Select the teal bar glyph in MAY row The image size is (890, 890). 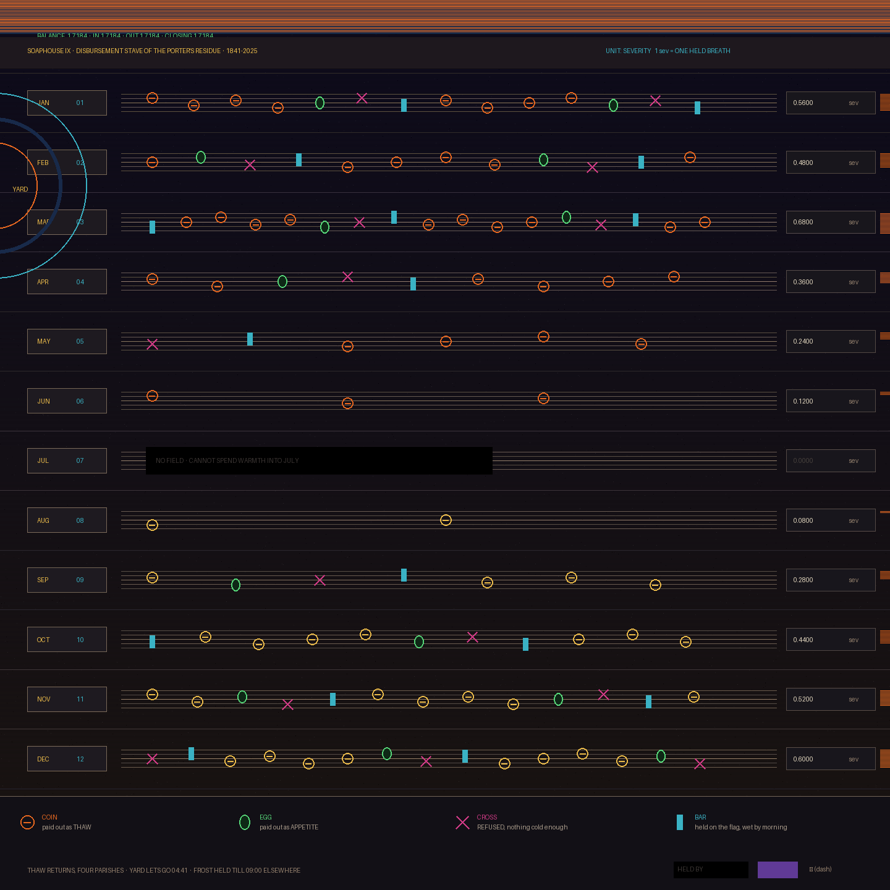[x=250, y=339]
